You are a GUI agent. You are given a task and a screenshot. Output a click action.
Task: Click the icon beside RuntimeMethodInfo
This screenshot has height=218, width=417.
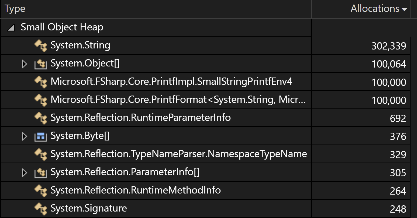(x=42, y=190)
